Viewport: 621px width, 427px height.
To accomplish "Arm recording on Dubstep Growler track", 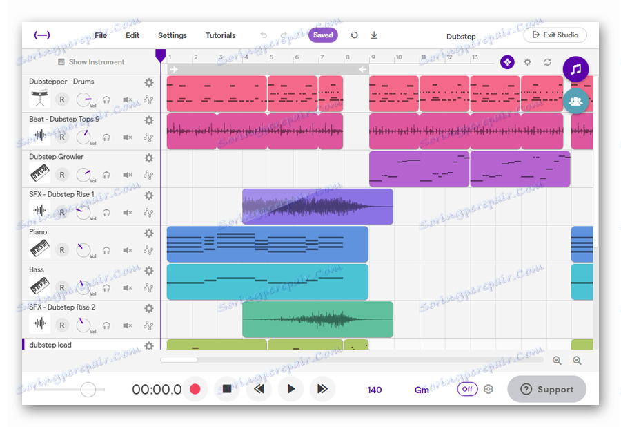I will [x=62, y=175].
